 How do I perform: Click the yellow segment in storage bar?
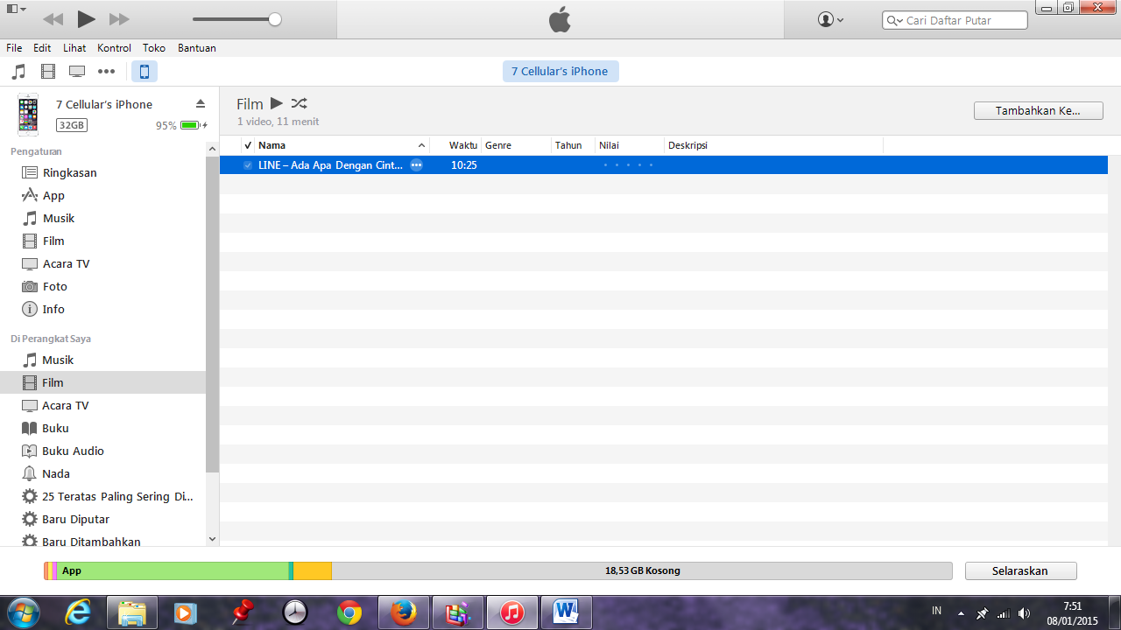(313, 570)
